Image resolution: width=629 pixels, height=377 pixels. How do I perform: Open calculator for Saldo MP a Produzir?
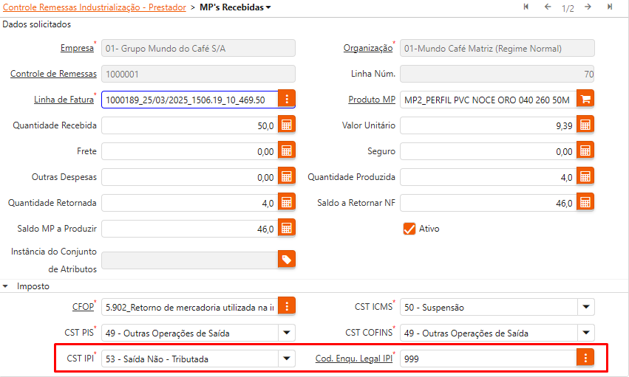click(287, 228)
